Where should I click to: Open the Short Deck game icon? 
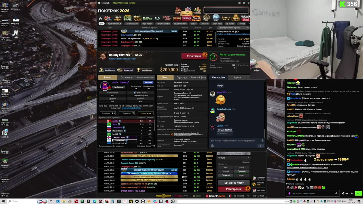[x=167, y=18]
